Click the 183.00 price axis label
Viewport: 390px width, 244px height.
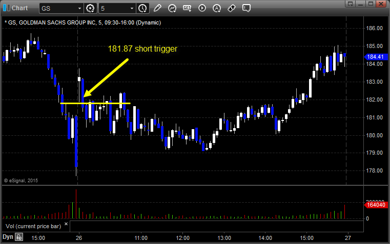click(x=374, y=82)
